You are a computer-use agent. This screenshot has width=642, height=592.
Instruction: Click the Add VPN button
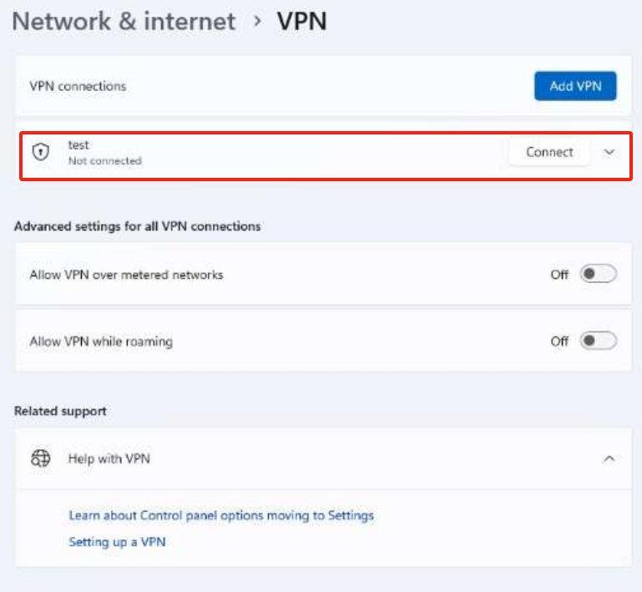tap(575, 86)
